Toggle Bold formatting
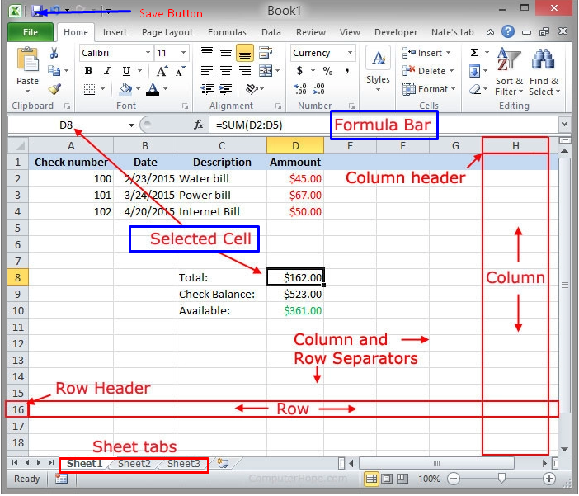This screenshot has width=579, height=496. tap(88, 71)
